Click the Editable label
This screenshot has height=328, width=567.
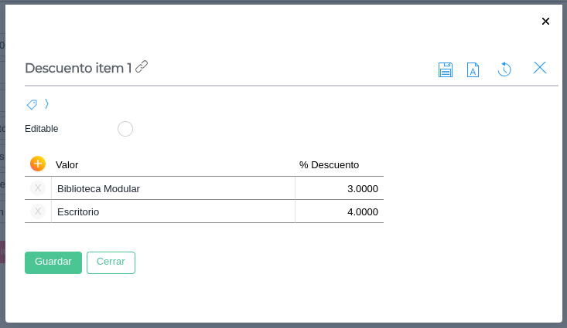(42, 129)
